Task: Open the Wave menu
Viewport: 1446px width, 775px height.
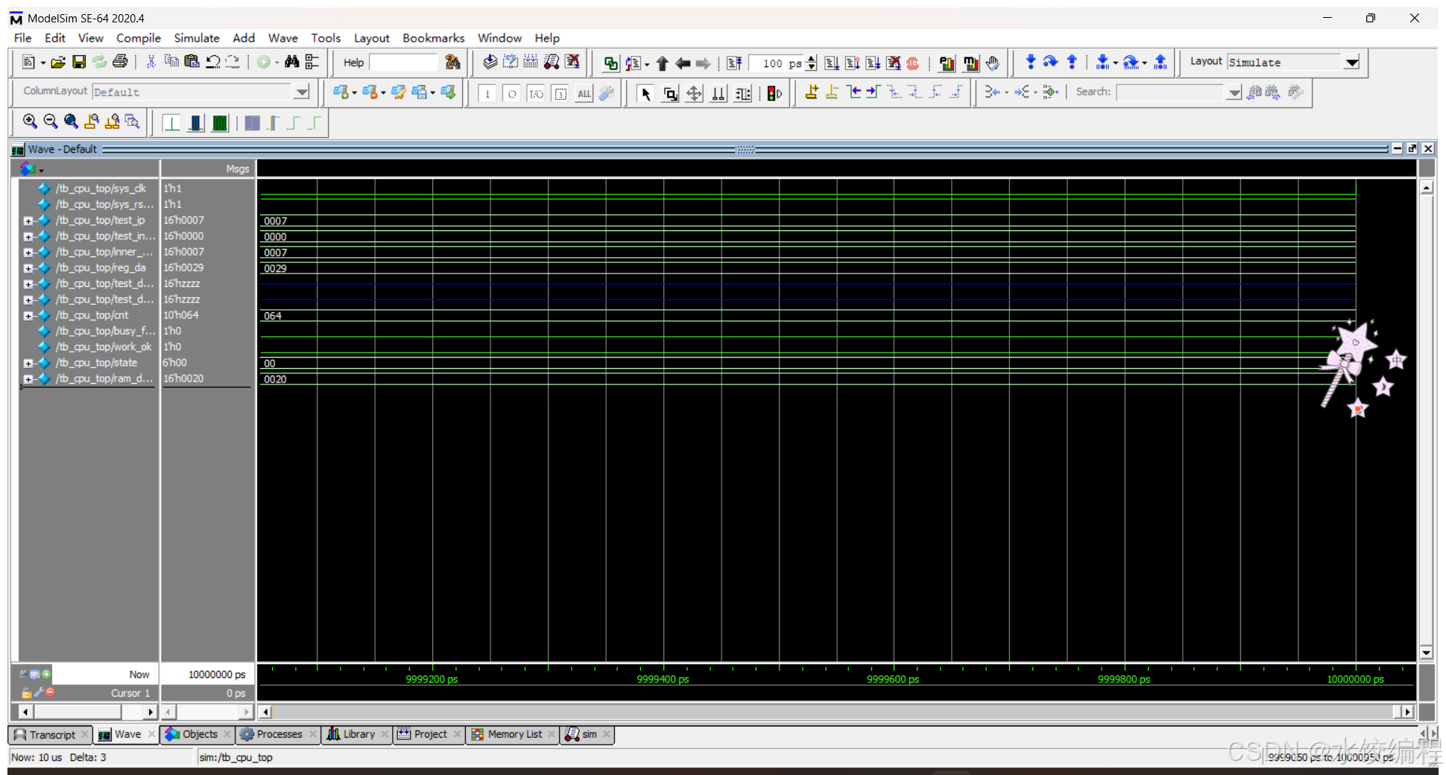Action: [x=283, y=38]
